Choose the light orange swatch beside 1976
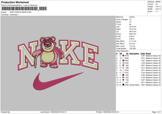This screenshot has height=114, width=162. (x=123, y=73)
